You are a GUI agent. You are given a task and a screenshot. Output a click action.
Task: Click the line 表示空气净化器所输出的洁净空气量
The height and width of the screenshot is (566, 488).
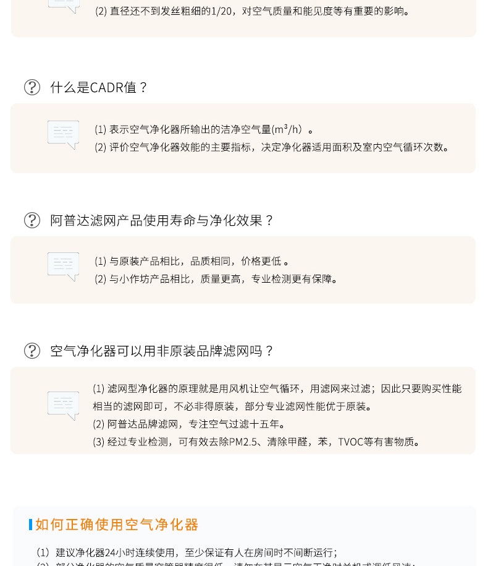coord(204,129)
